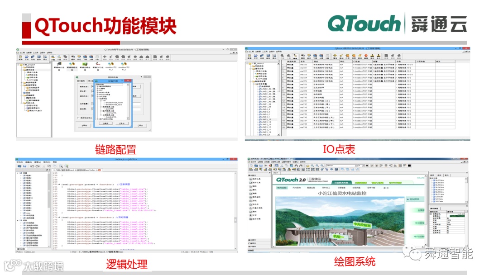Click the scissors cut icon in 绘图系统 toolbar
Screen dimensions: 489x275
pyautogui.click(x=282, y=166)
